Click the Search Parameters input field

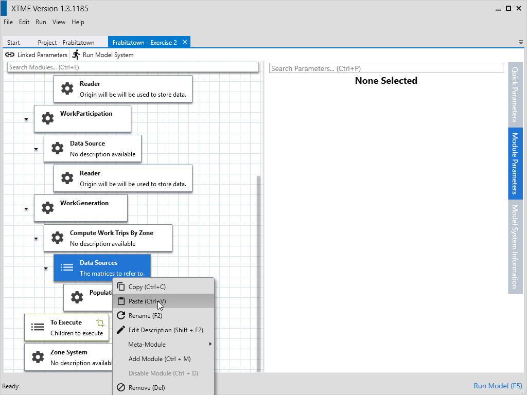pyautogui.click(x=386, y=68)
